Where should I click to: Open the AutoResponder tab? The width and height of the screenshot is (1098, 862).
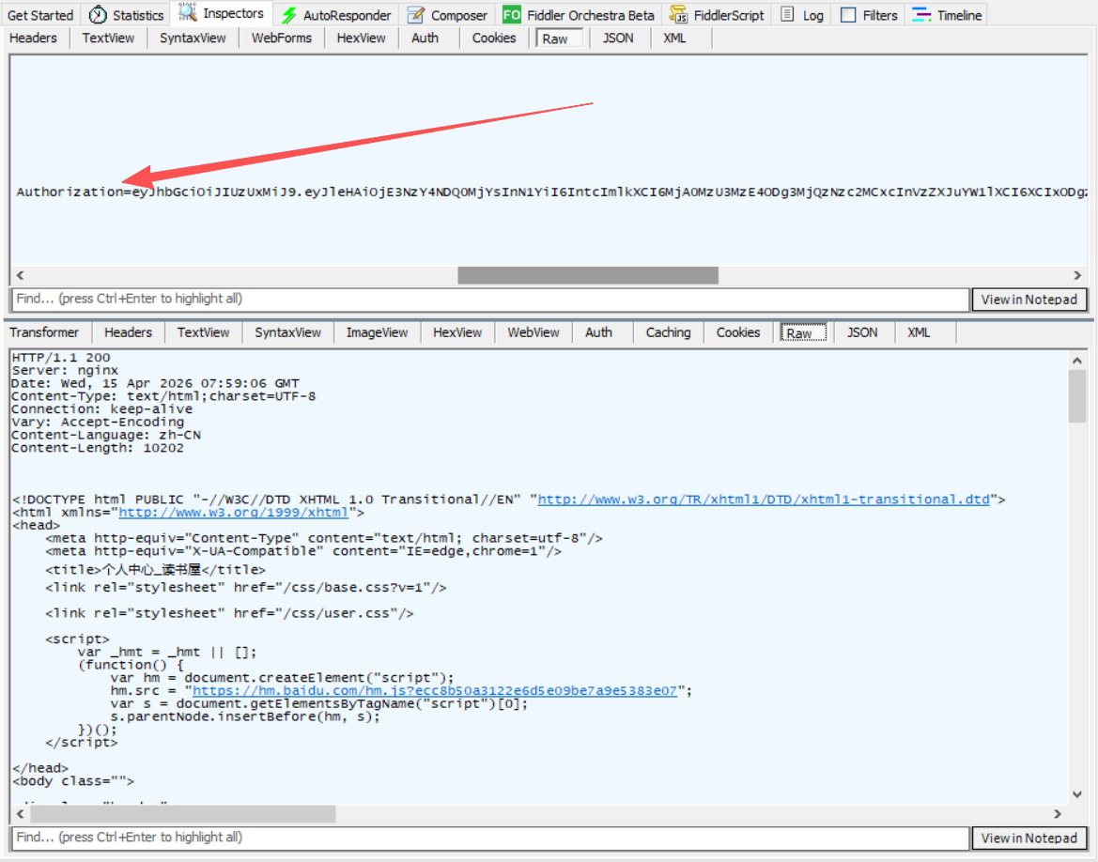[x=337, y=15]
